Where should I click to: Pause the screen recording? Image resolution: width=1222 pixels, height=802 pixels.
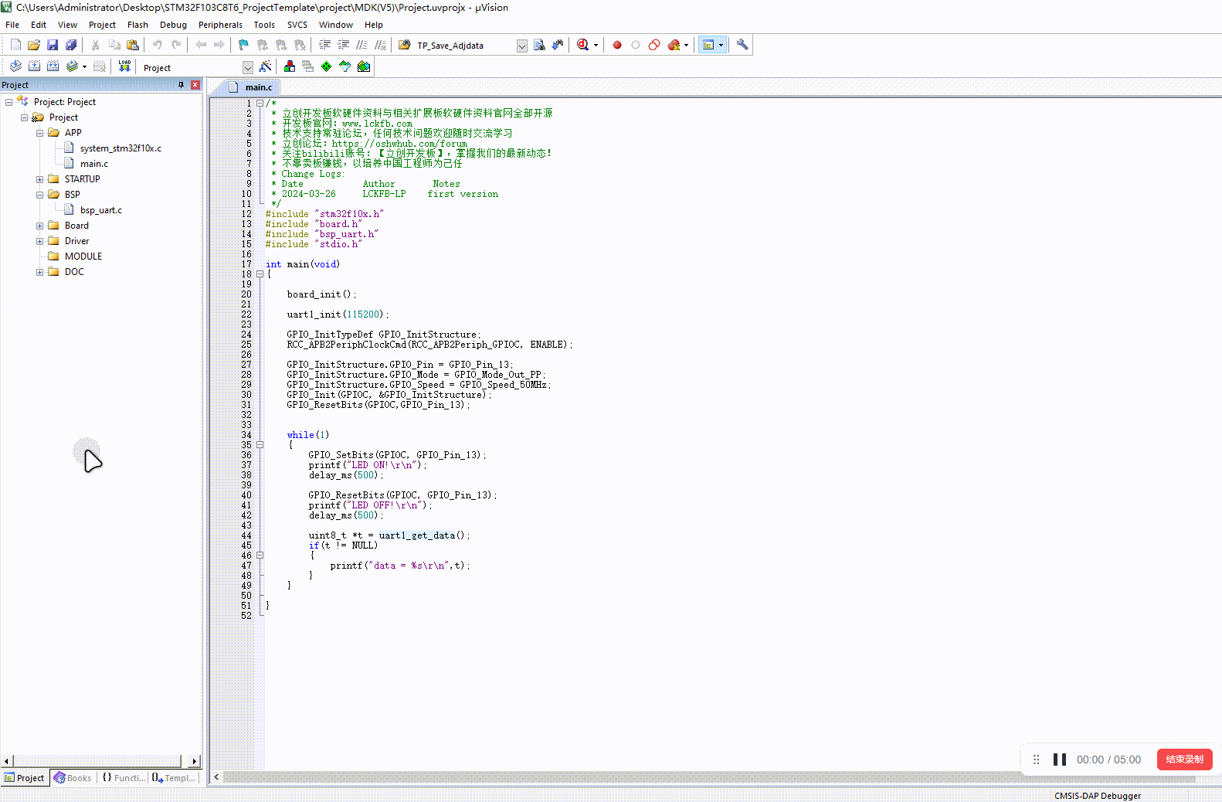point(1060,760)
